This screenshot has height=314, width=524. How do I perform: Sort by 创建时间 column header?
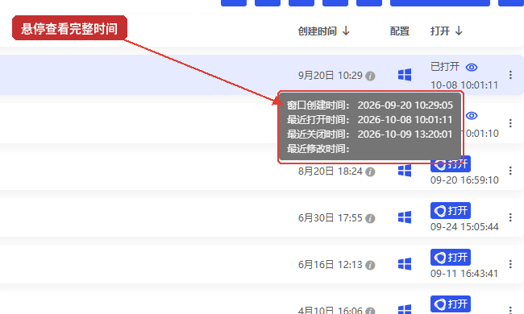[x=324, y=31]
